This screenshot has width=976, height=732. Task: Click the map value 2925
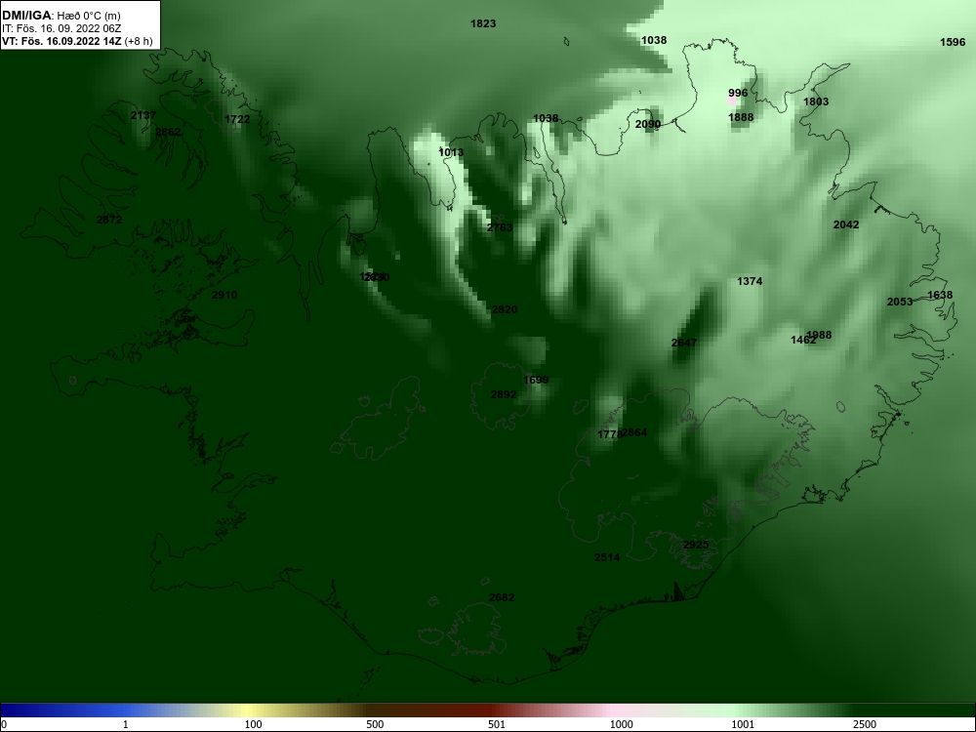tap(696, 545)
